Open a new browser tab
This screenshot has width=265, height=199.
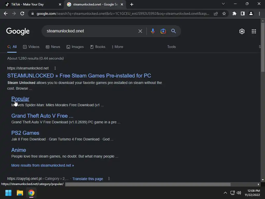click(x=132, y=5)
